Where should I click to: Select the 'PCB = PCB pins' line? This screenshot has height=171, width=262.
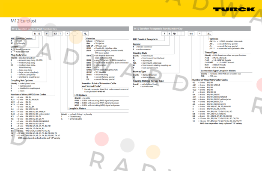(x=209, y=76)
